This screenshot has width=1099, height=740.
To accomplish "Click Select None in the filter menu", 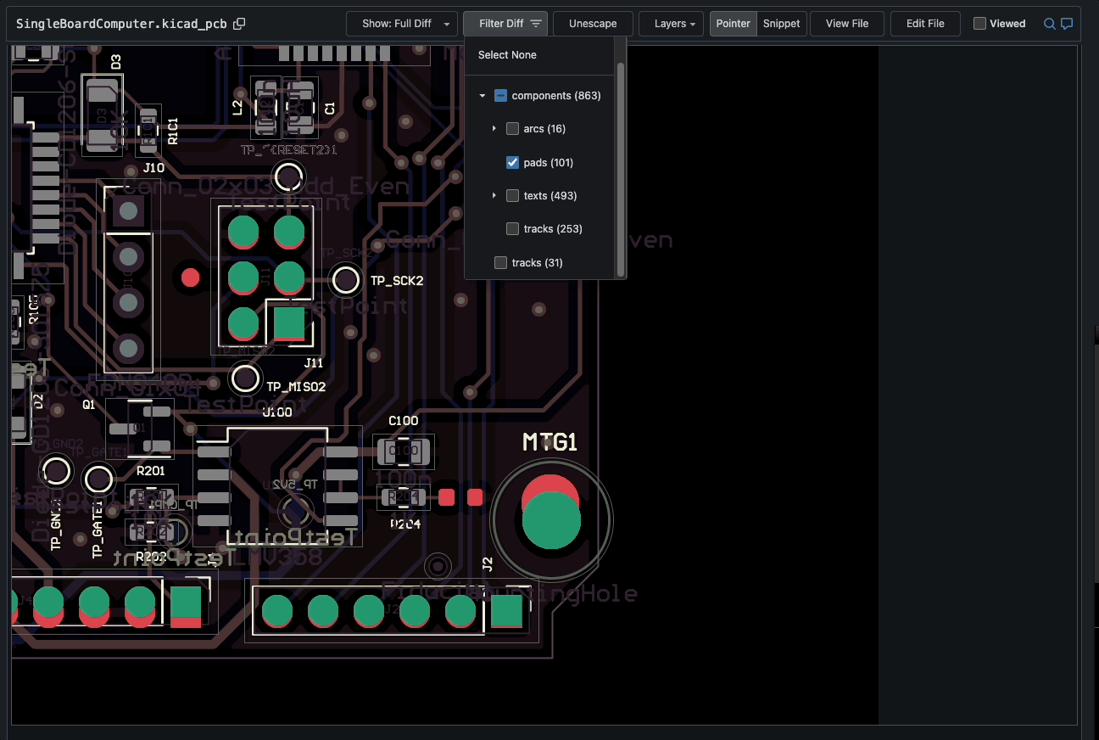I will (506, 54).
